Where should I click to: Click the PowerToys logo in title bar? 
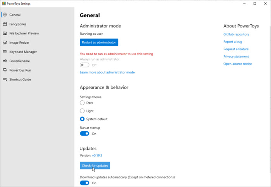click(4, 3)
